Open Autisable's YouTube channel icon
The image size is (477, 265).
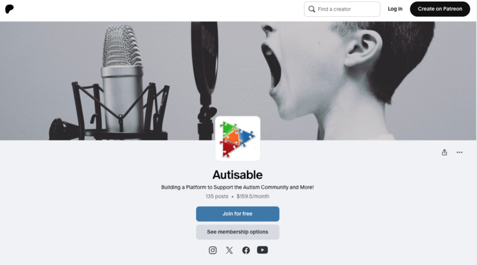(x=262, y=250)
